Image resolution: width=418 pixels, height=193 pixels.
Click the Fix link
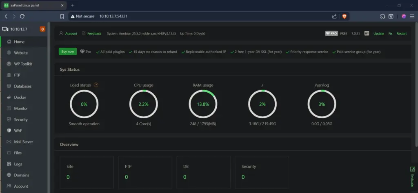pos(390,33)
